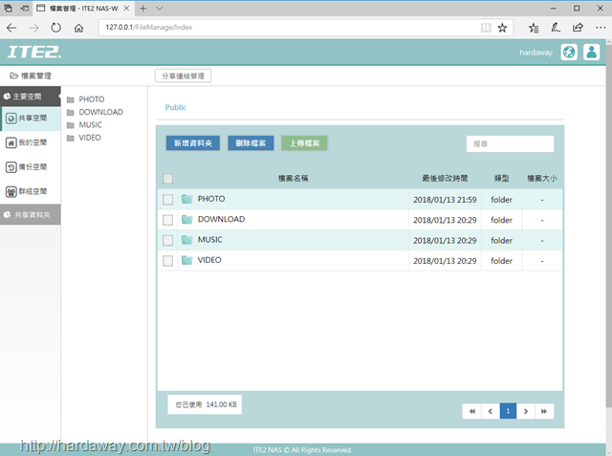Go to next page

pos(526,411)
